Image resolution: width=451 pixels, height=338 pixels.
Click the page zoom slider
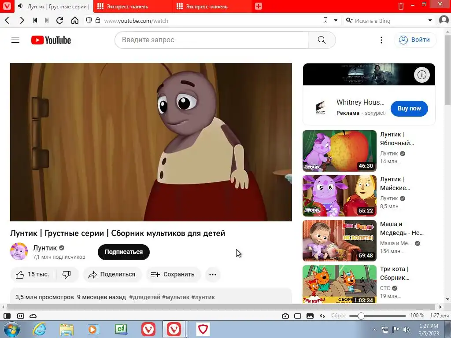tap(377, 316)
